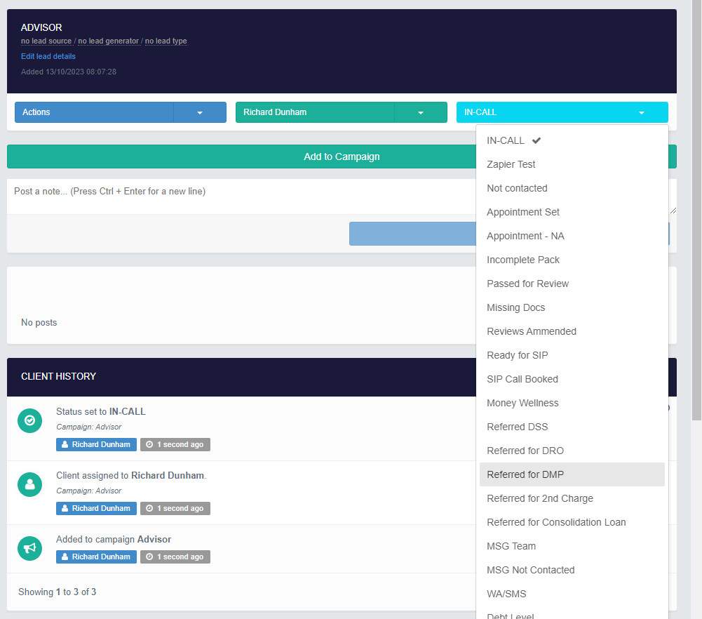Select Ready for SIP status
702x619 pixels.
pos(572,355)
